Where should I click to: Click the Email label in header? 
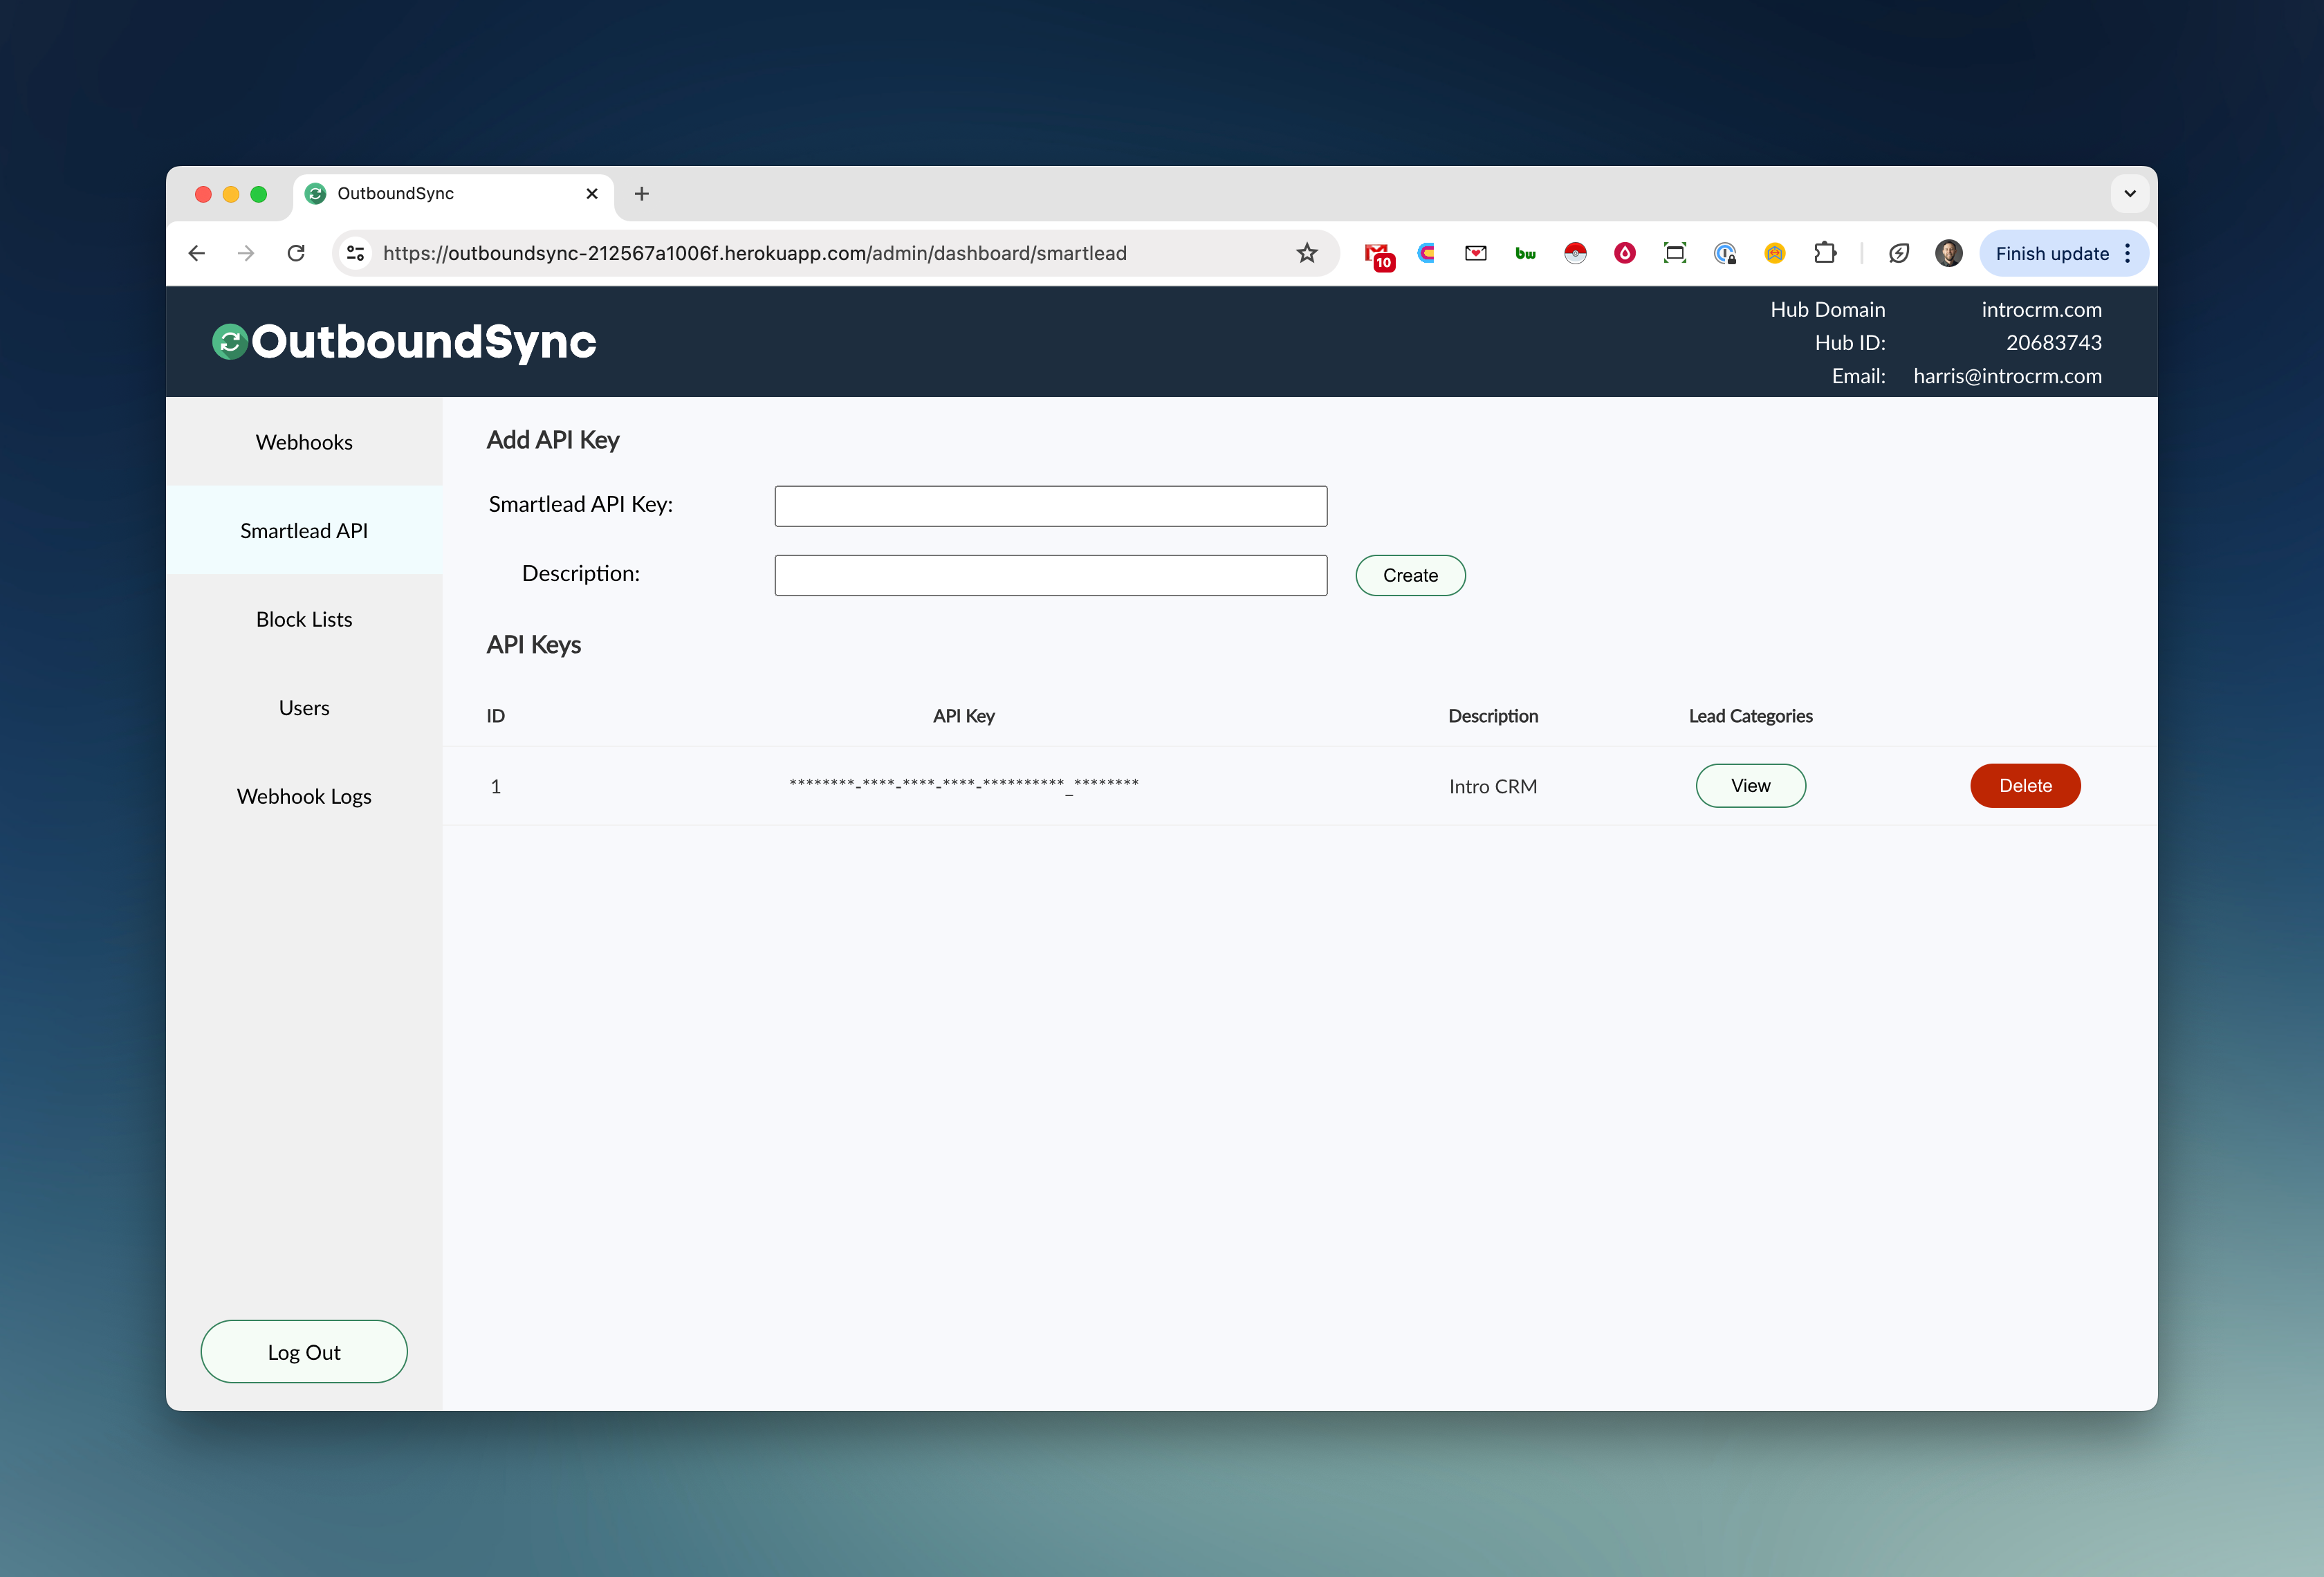coord(1858,376)
